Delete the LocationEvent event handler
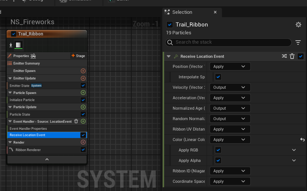Viewport: 307px width, 191px height. pos(76,121)
